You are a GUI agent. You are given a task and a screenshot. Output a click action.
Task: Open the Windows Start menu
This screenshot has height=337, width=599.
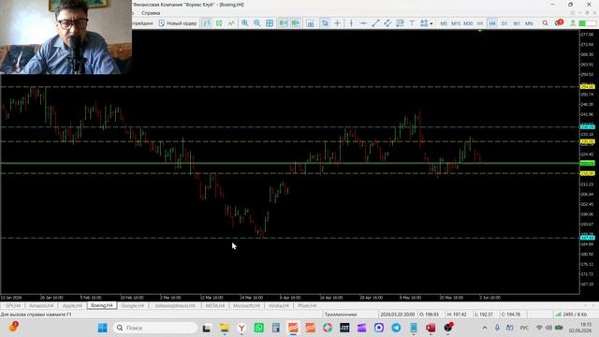pos(102,328)
